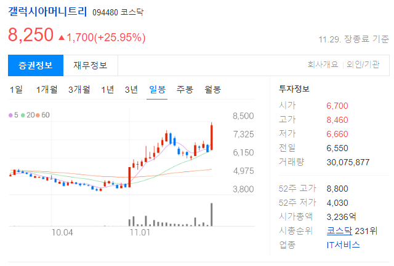Click the 시가 value 6,700

tap(337, 106)
